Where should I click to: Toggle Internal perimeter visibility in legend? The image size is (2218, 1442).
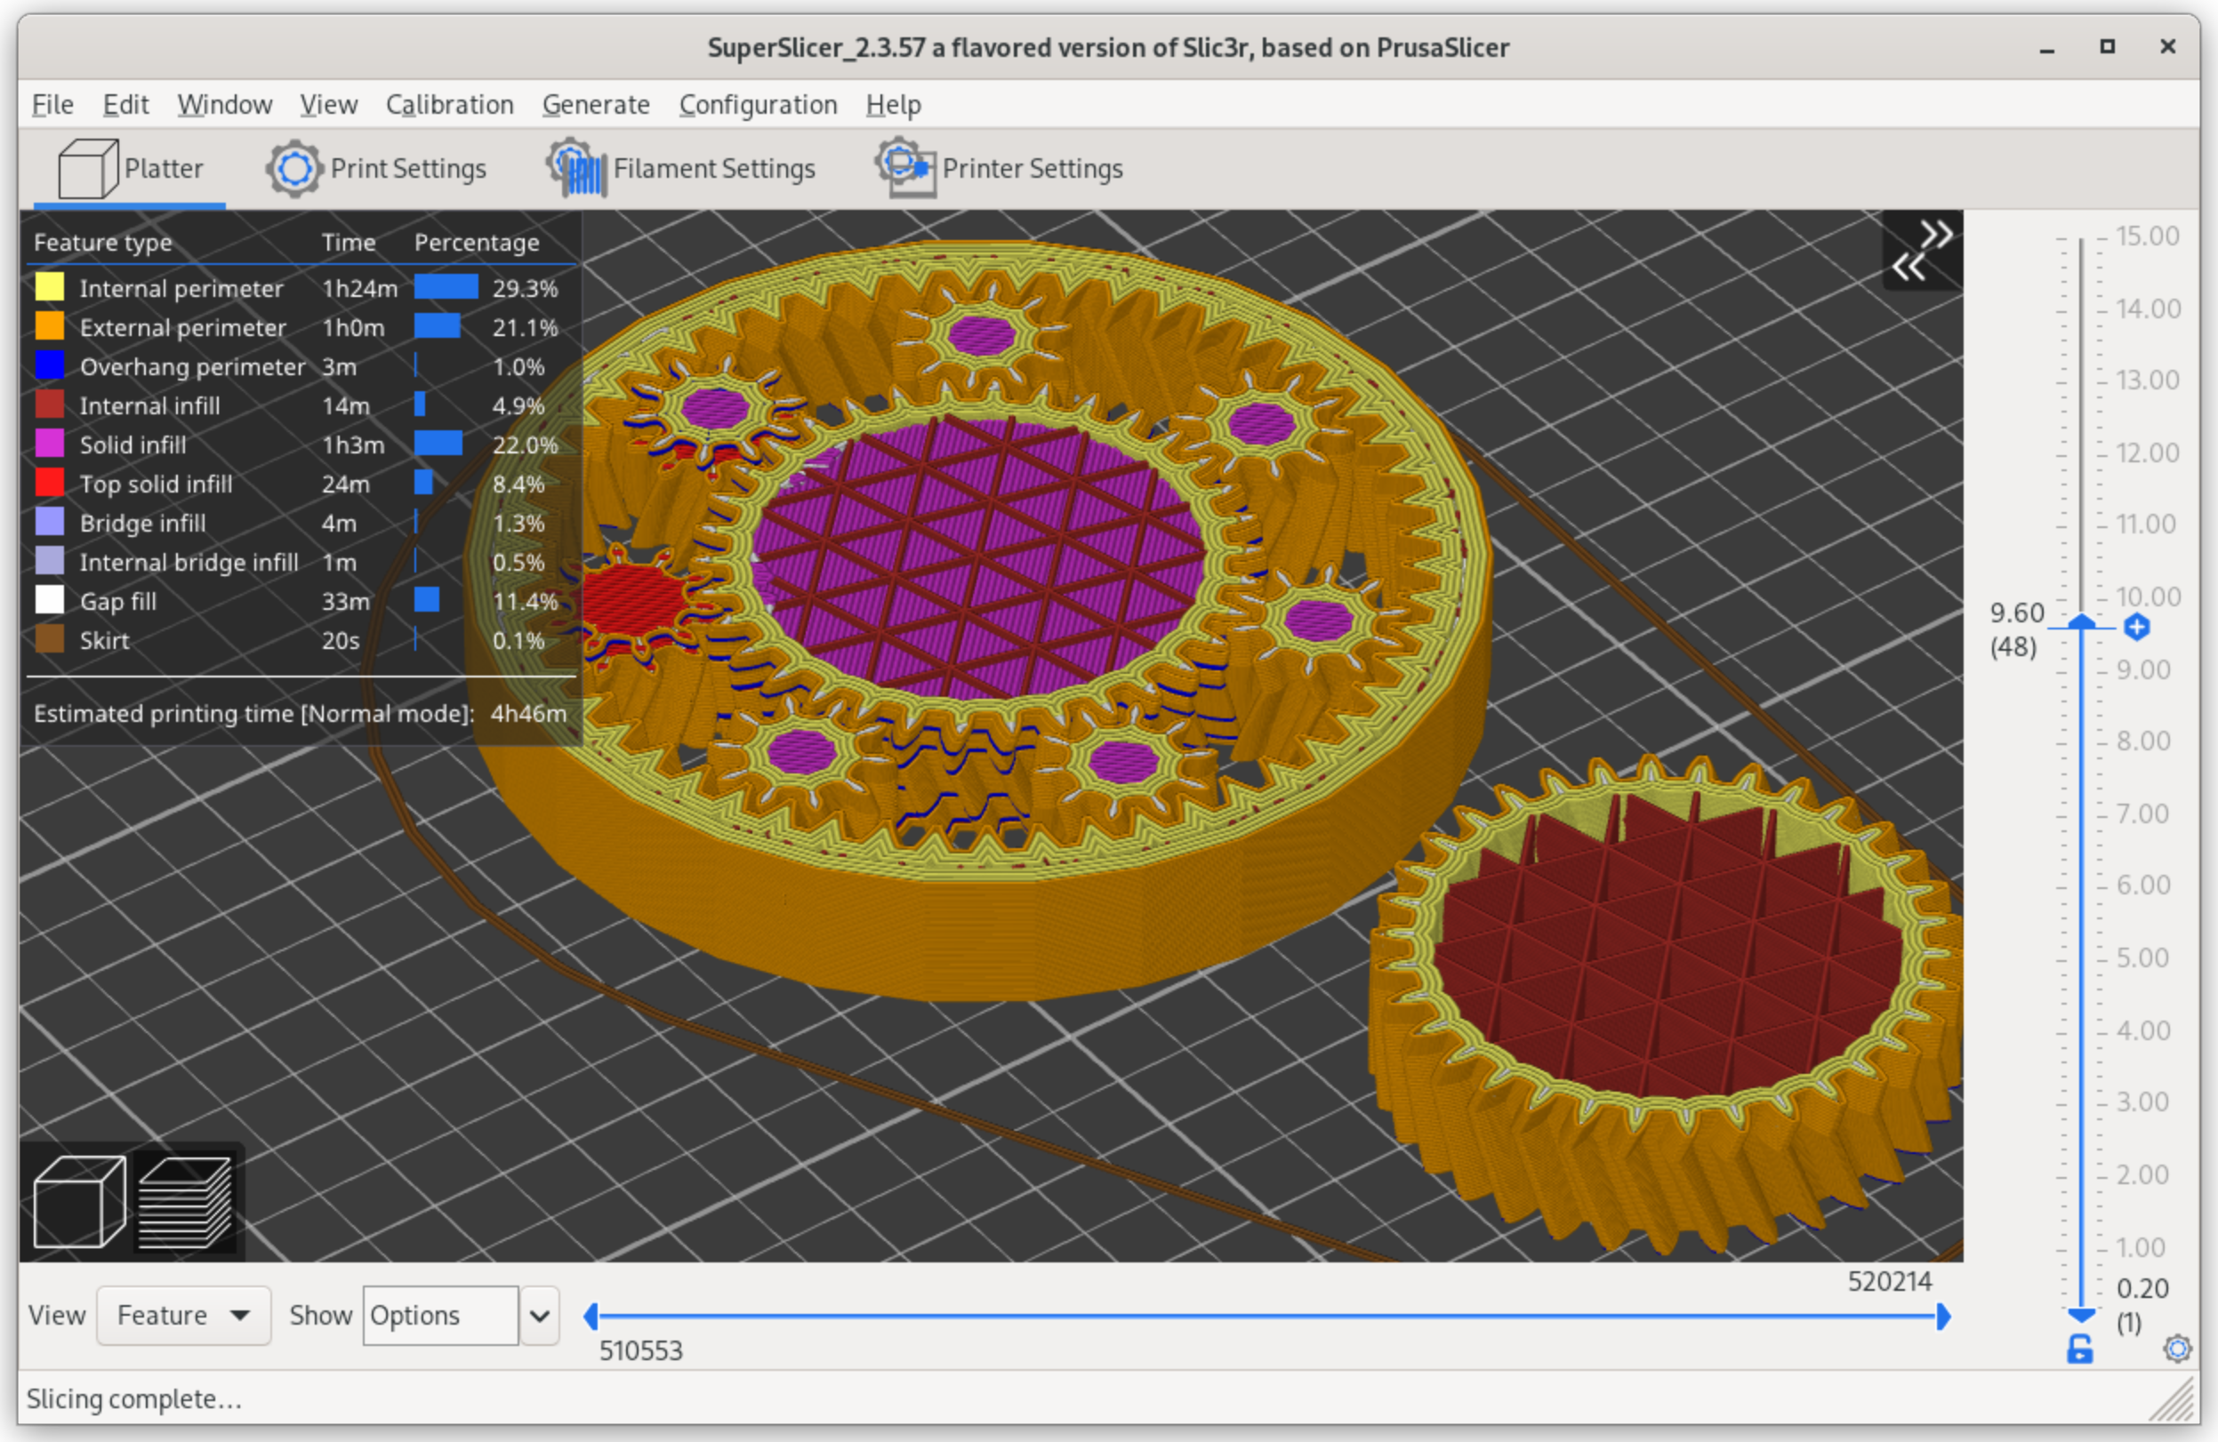296,288
